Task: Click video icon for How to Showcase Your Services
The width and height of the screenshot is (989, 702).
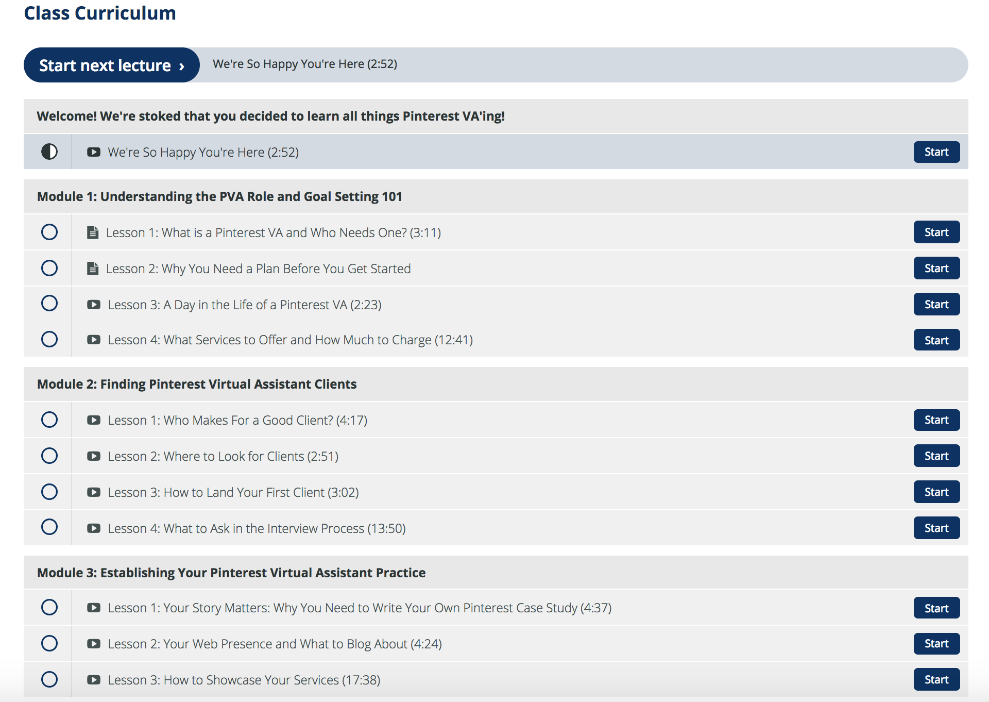Action: click(94, 680)
